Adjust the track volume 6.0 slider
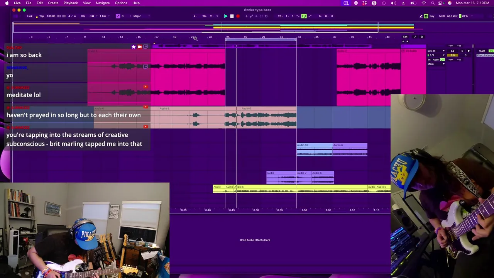This screenshot has width=494, height=278. click(453, 55)
